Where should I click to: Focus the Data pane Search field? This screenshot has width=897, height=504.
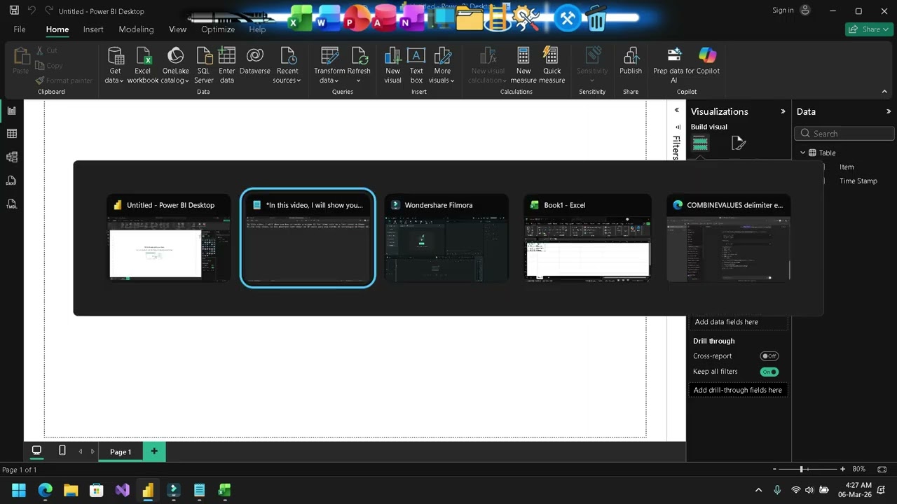coord(844,134)
